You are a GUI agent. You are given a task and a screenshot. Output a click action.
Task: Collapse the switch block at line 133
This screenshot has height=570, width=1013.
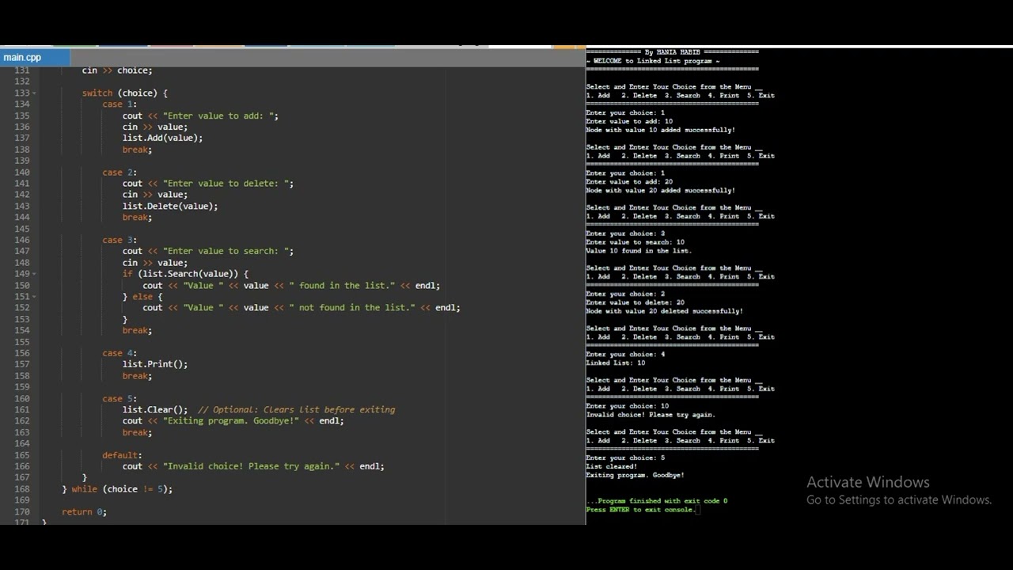(x=34, y=93)
